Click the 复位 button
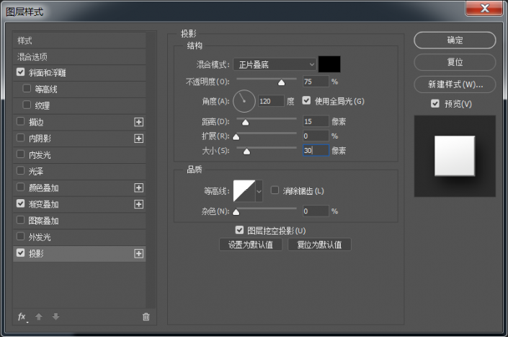This screenshot has height=337, width=508. tap(455, 62)
